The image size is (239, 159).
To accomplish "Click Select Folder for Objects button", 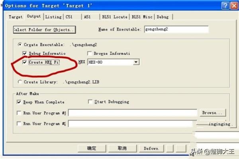I will tap(45, 30).
